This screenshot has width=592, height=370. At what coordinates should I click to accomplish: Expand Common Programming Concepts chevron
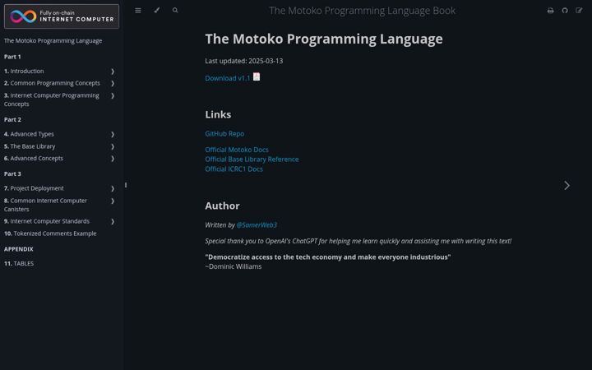click(113, 83)
